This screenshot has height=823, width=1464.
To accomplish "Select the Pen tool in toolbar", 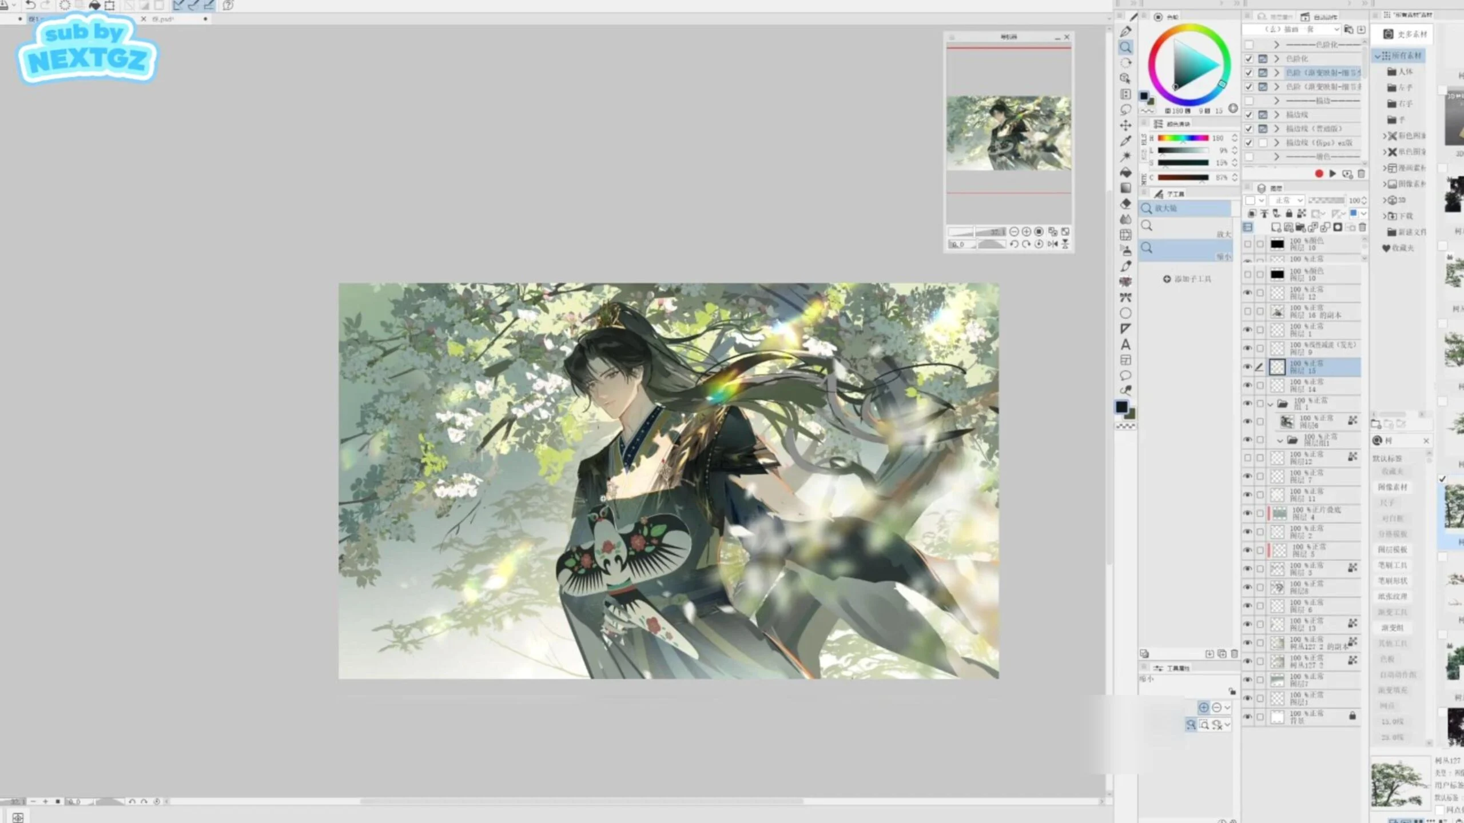I will click(1125, 31).
